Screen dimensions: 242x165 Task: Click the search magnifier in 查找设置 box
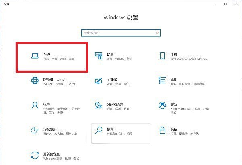[157, 33]
